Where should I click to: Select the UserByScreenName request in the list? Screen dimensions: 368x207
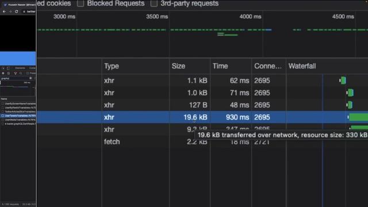point(18,103)
